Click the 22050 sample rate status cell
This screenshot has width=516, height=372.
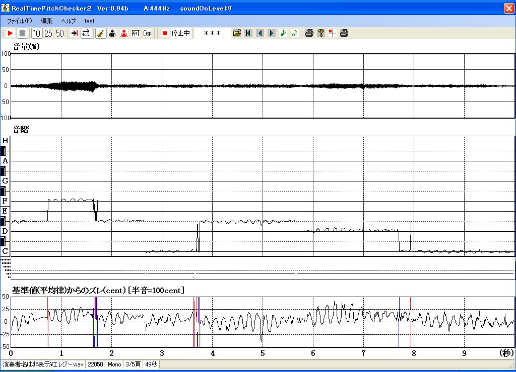pos(95,364)
